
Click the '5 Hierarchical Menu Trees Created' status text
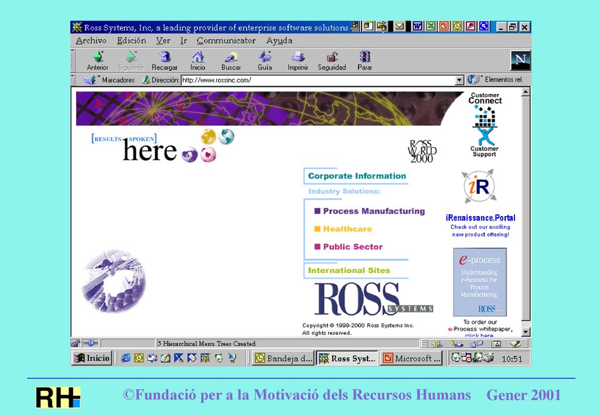pyautogui.click(x=207, y=344)
